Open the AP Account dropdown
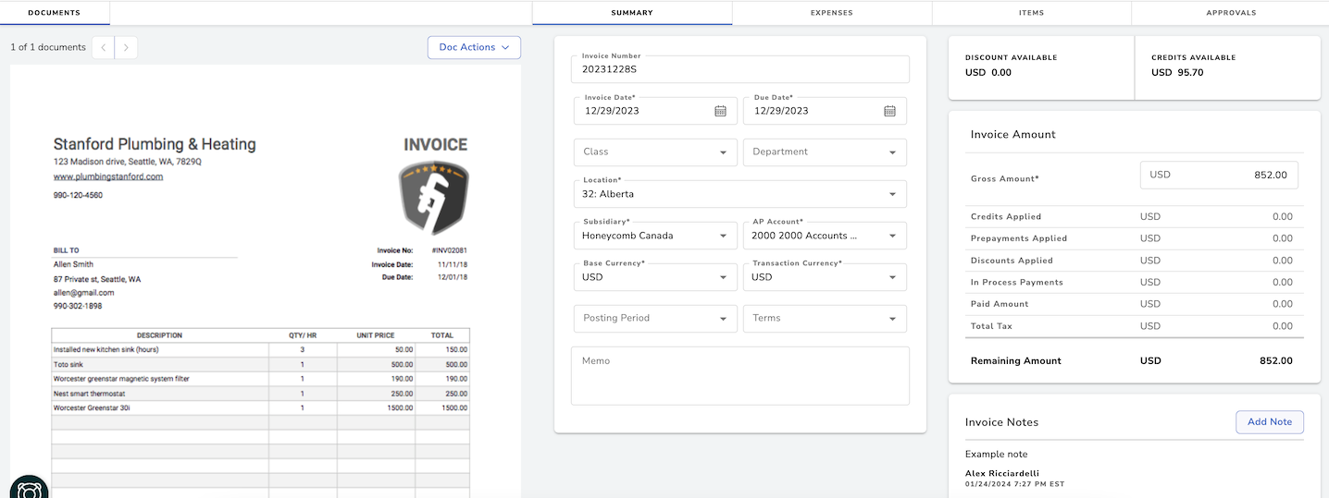1329x498 pixels. click(x=825, y=236)
